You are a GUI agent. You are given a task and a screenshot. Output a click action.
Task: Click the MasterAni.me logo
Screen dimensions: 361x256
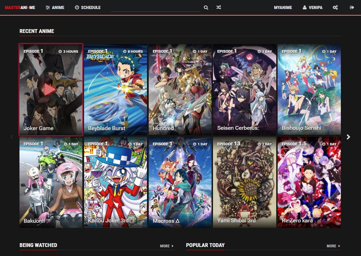coord(20,8)
